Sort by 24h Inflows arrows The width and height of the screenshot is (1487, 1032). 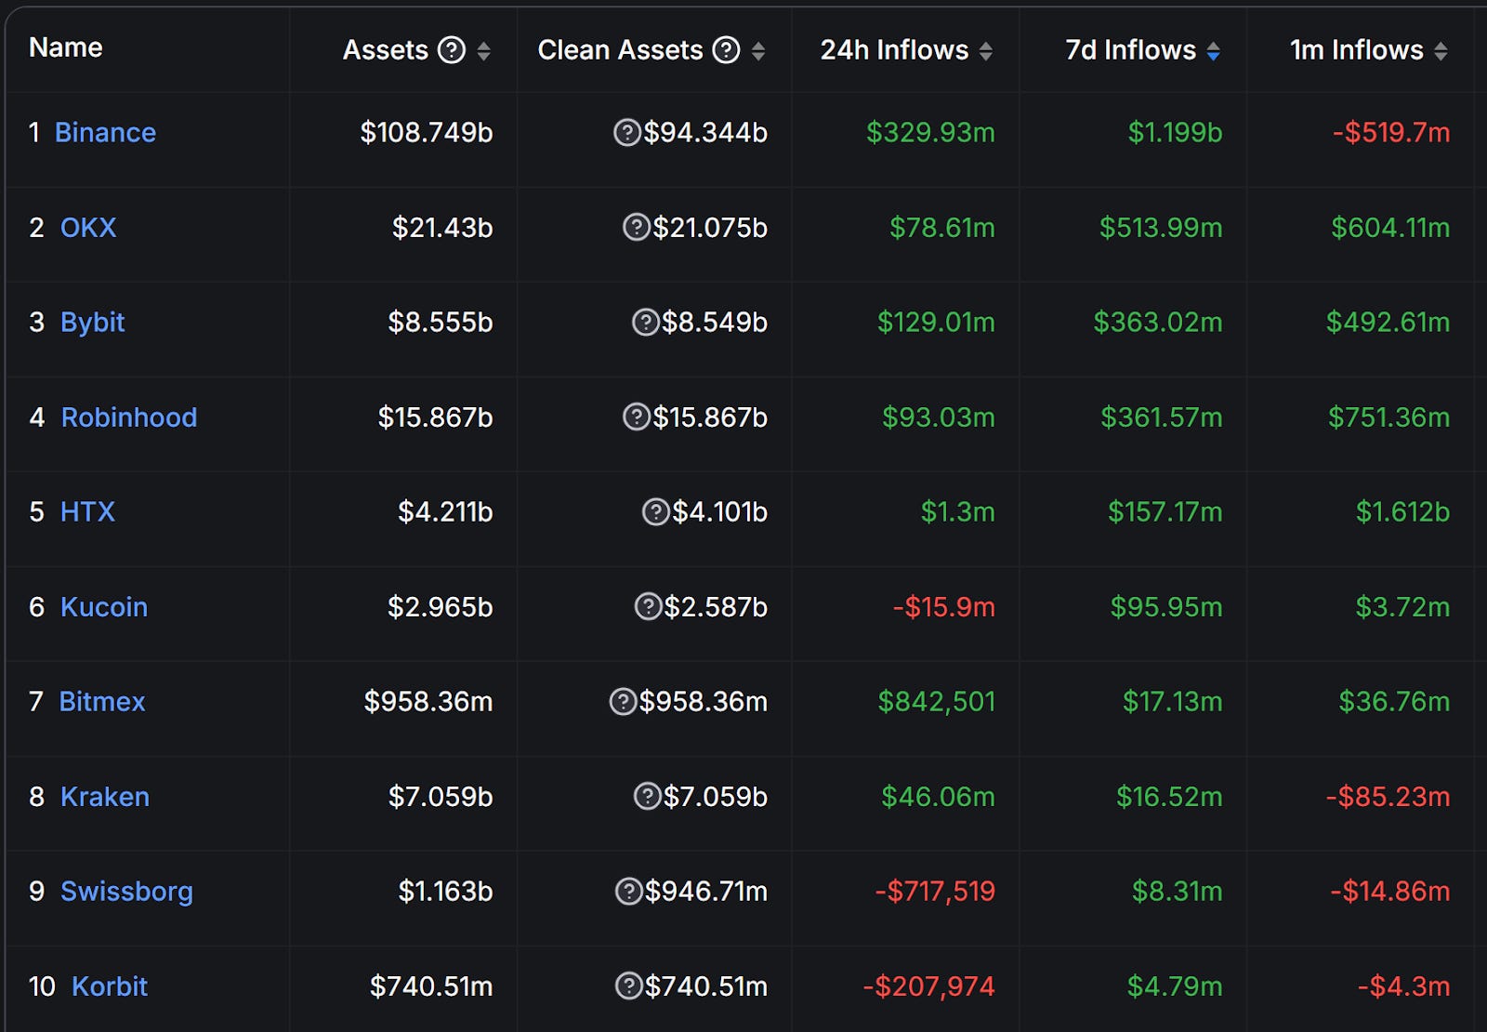pyautogui.click(x=986, y=51)
